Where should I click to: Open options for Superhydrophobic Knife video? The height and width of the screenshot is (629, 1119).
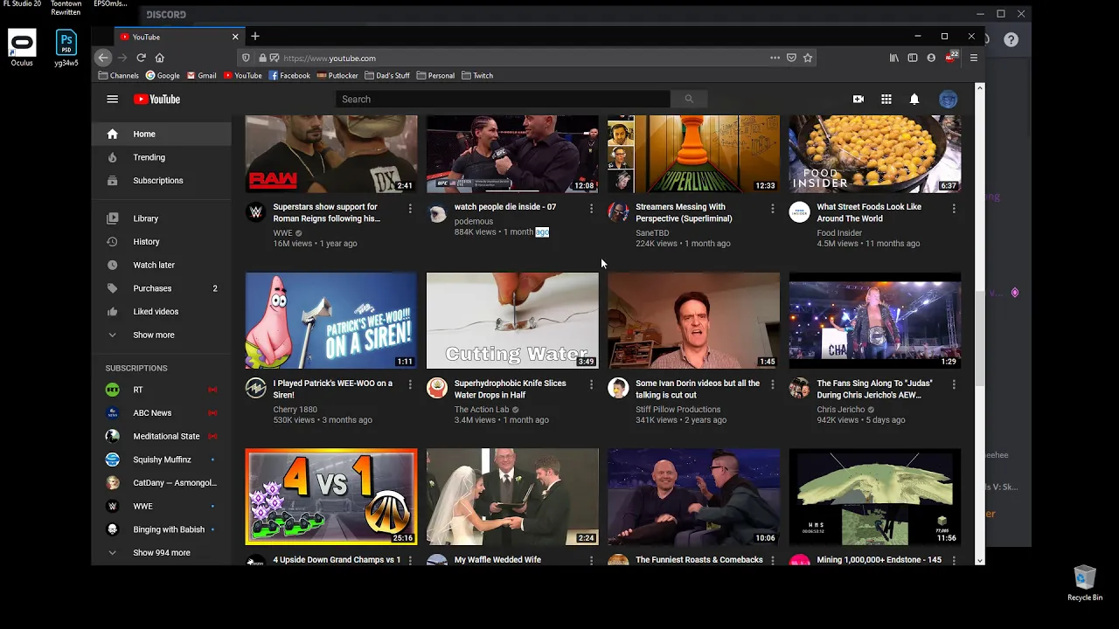pyautogui.click(x=591, y=385)
